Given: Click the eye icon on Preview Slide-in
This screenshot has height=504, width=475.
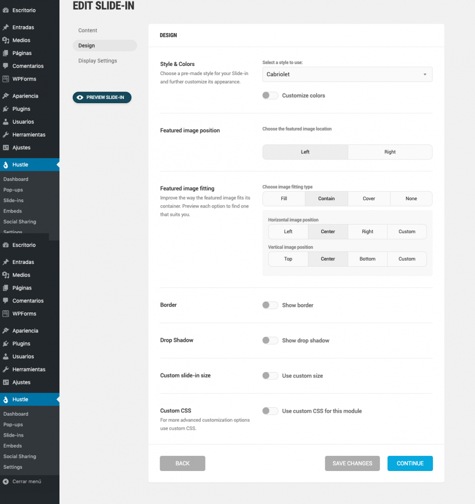Looking at the screenshot, I should [80, 98].
